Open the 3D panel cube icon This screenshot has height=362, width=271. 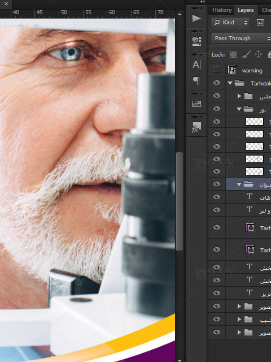(196, 41)
